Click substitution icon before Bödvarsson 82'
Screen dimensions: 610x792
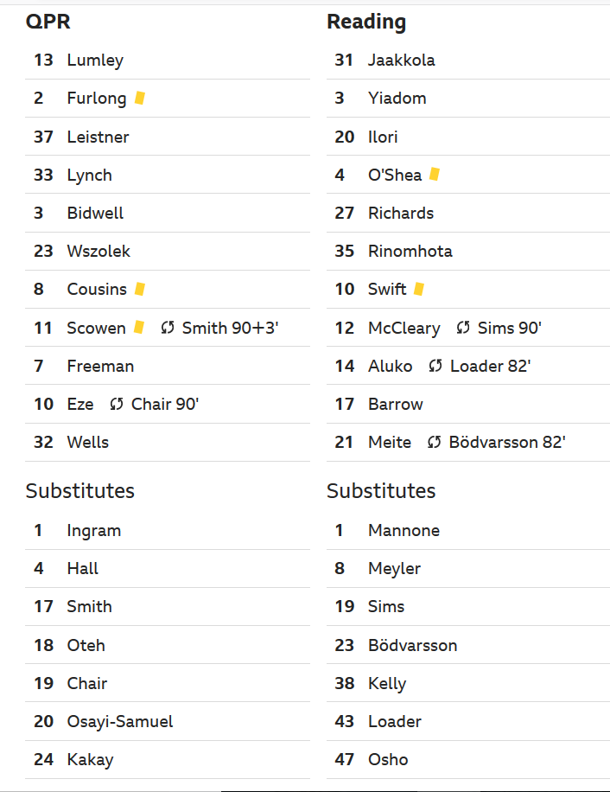coord(435,443)
